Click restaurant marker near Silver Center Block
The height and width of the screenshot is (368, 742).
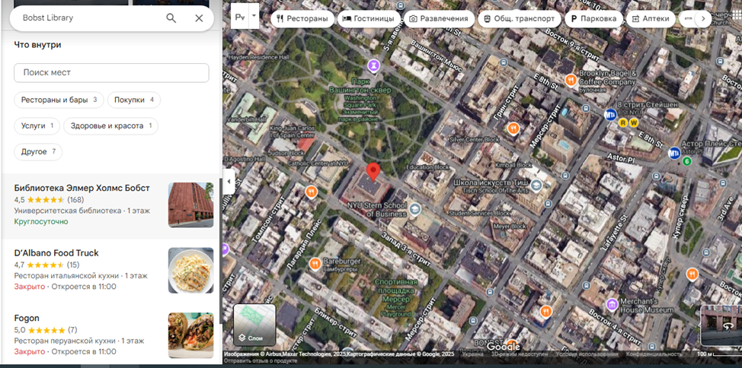click(513, 128)
